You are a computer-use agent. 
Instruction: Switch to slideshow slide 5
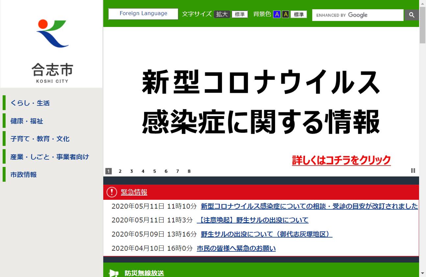(x=155, y=171)
